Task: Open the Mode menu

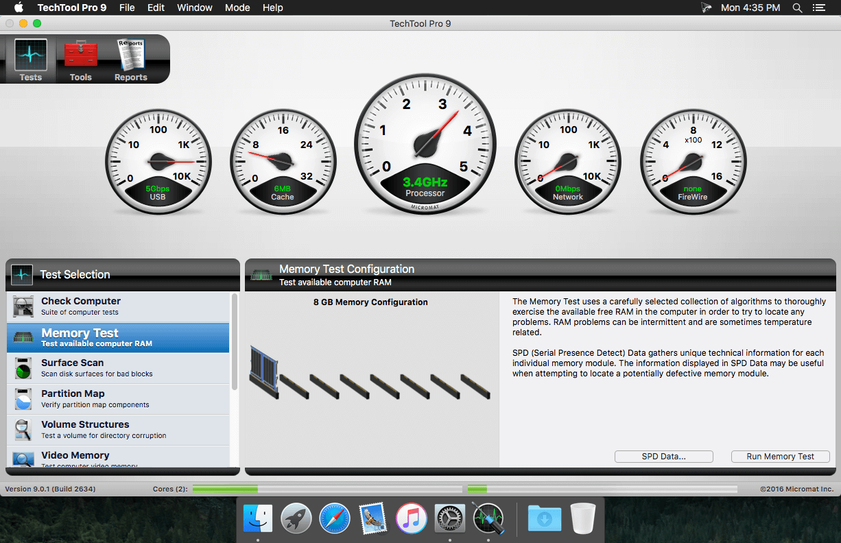Action: (x=237, y=8)
